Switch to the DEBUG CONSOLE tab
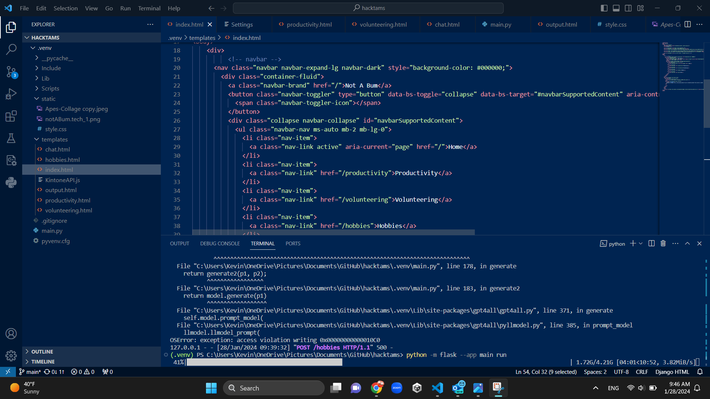This screenshot has width=710, height=399. pos(220,243)
